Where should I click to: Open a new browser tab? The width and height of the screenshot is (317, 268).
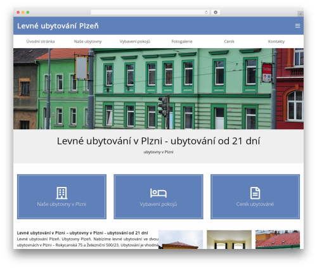[301, 14]
